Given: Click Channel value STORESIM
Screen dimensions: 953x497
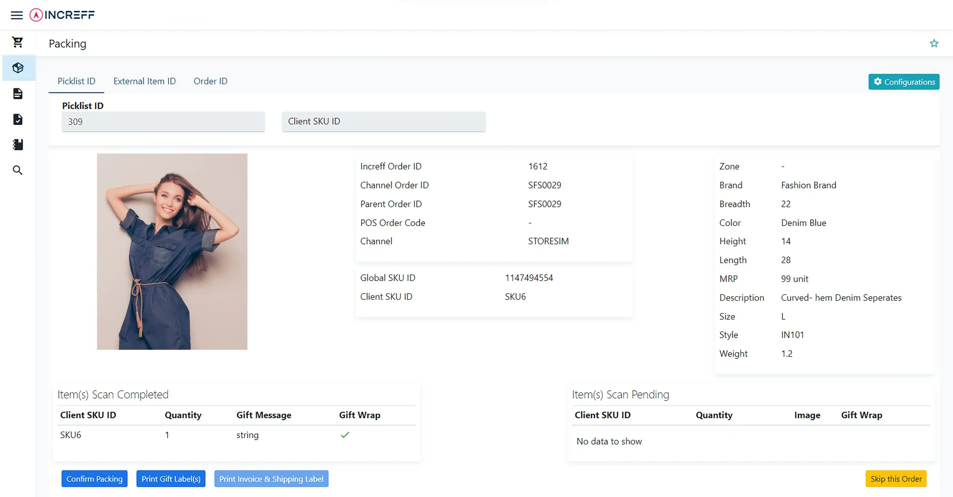Looking at the screenshot, I should click(x=548, y=241).
